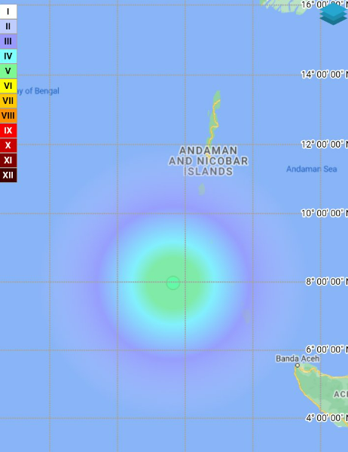Screen dimensions: 348x452
Task: Select intensity IX legend swatch
Action: (x=8, y=130)
